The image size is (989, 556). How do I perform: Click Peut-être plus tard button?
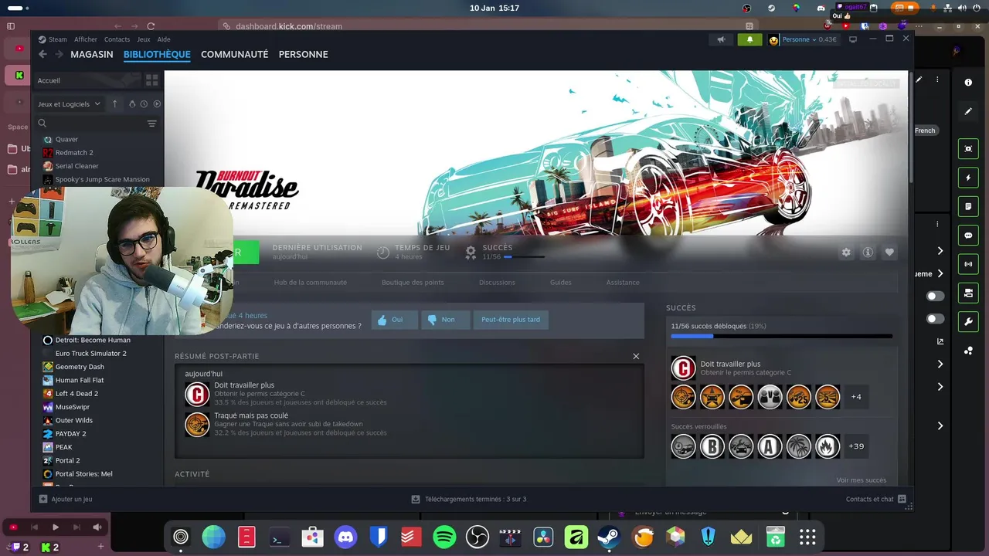(x=511, y=320)
